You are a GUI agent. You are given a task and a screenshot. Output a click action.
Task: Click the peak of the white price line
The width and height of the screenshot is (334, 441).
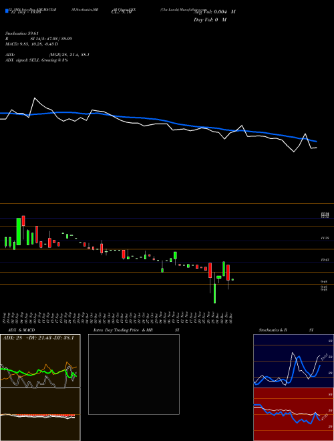(35, 98)
